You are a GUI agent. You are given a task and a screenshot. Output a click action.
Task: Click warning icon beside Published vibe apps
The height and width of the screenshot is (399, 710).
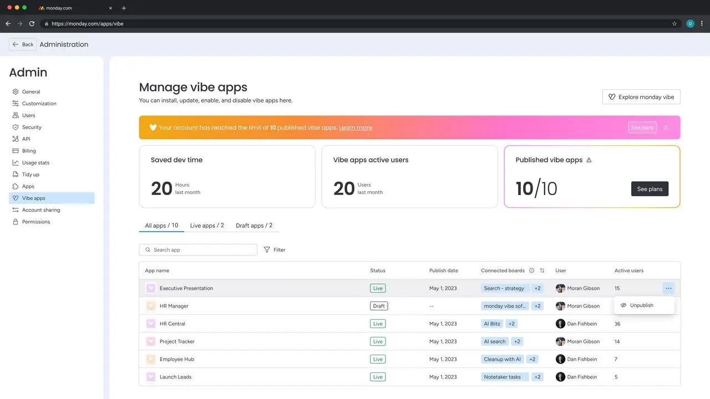[589, 160]
